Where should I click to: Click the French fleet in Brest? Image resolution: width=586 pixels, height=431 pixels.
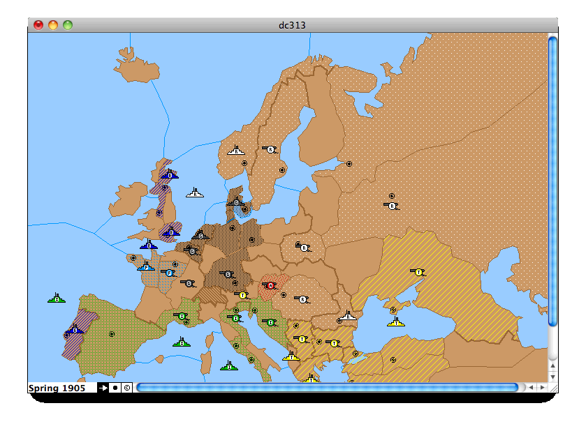(x=146, y=266)
